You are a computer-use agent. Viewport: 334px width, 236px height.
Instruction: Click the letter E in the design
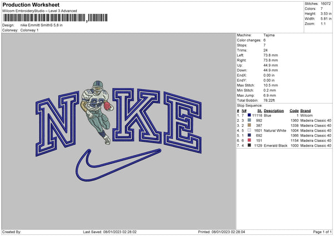(183, 122)
